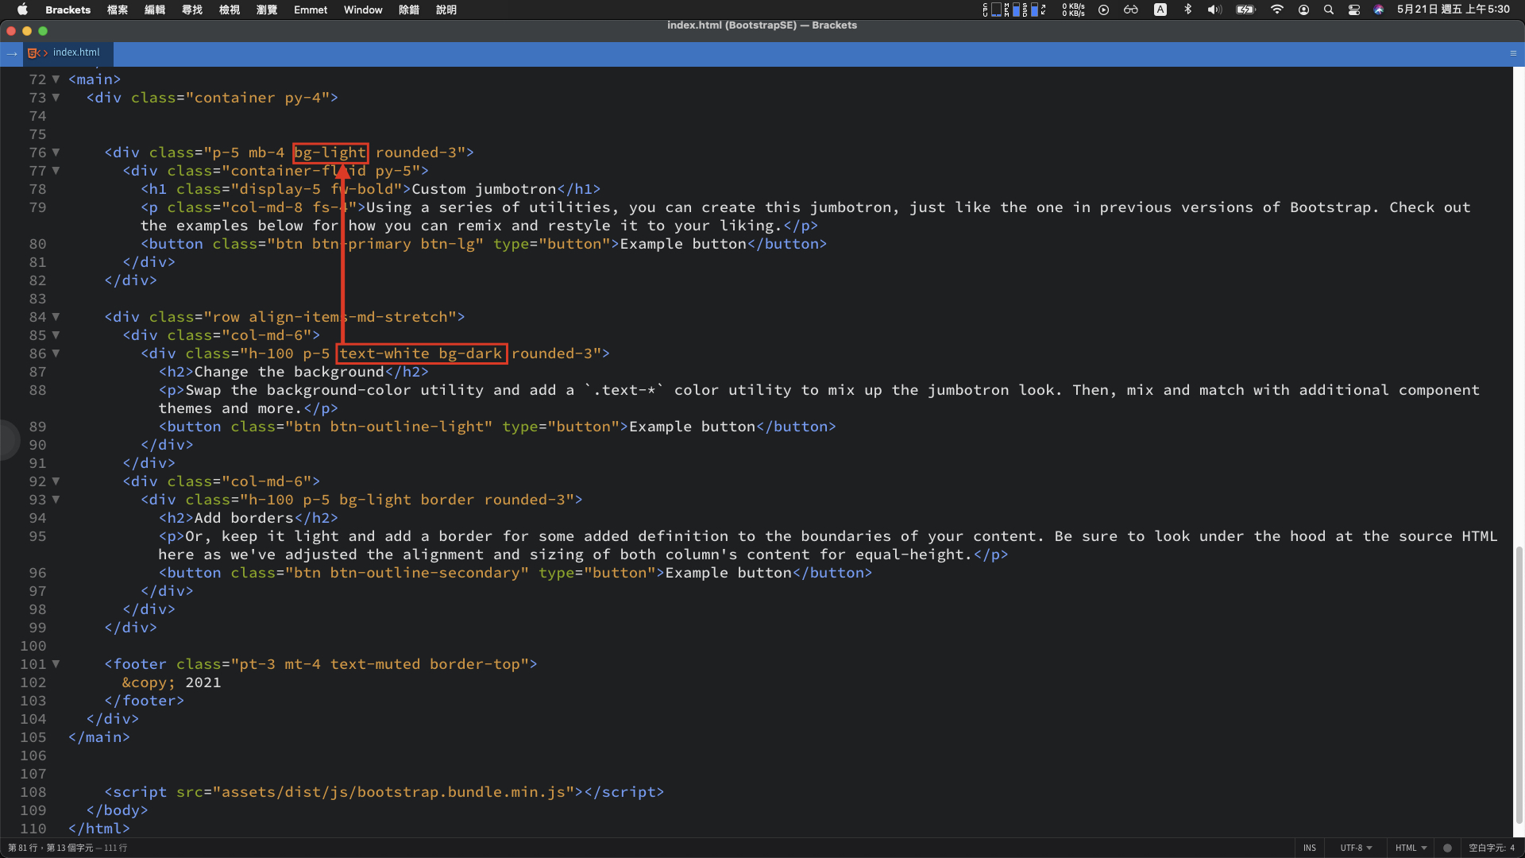The width and height of the screenshot is (1525, 858).
Task: Click line number 110 in the gutter
Action: tap(33, 829)
